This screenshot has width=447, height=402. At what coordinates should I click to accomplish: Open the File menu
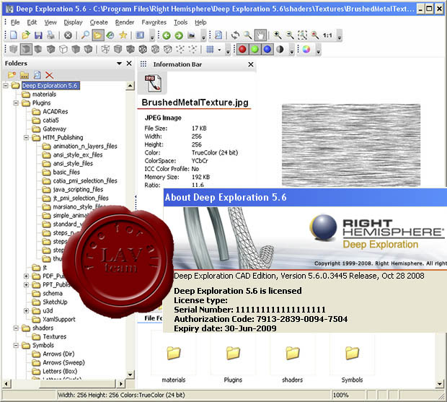coord(15,22)
